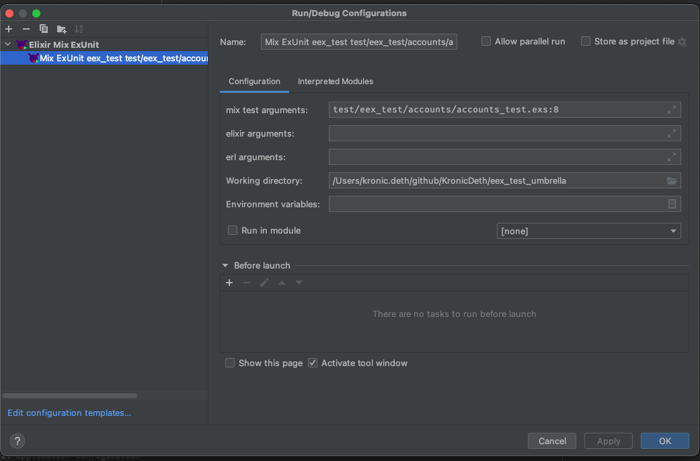Image resolution: width=700 pixels, height=461 pixels.
Task: Confirm with the OK button
Action: (x=665, y=441)
